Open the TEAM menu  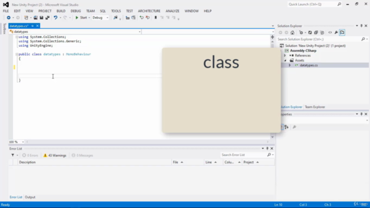[x=90, y=11]
